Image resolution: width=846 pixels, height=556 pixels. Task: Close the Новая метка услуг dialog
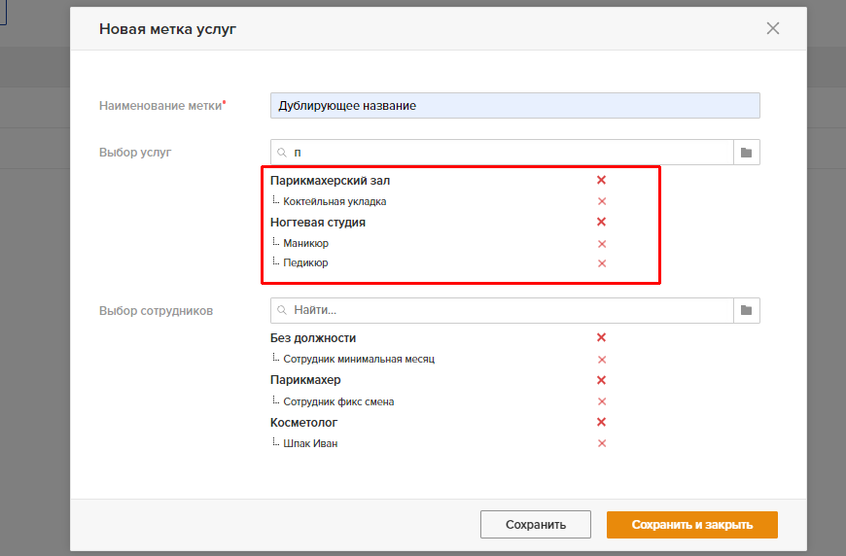pos(773,28)
